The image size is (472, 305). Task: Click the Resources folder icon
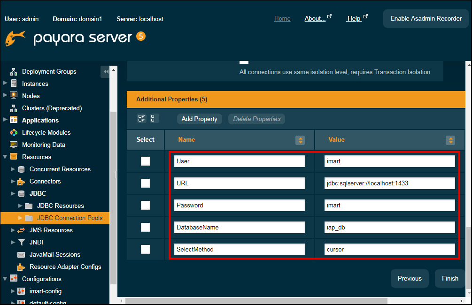coord(14,156)
